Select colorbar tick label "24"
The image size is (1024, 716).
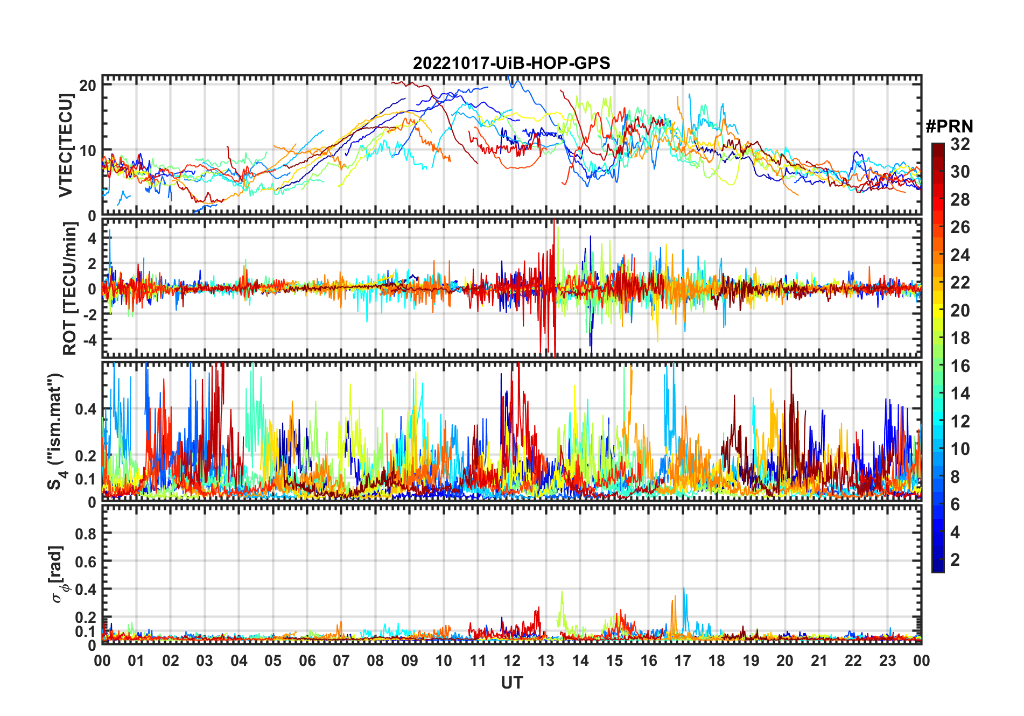(x=960, y=255)
